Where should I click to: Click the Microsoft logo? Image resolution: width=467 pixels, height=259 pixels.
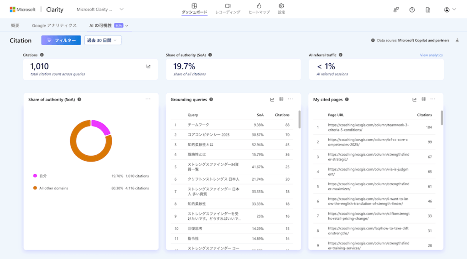[x=23, y=10]
